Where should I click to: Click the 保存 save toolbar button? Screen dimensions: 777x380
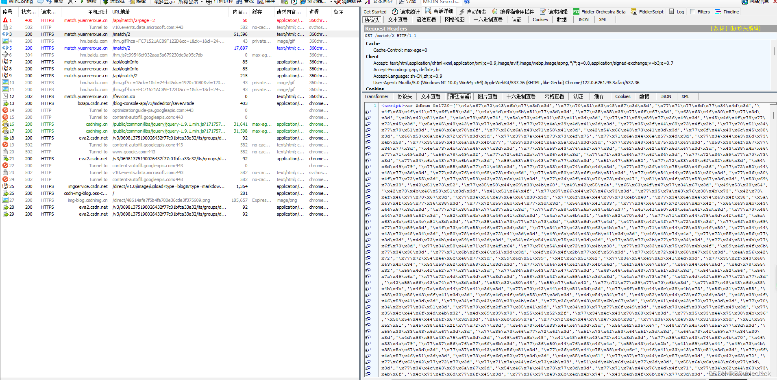(x=266, y=2)
